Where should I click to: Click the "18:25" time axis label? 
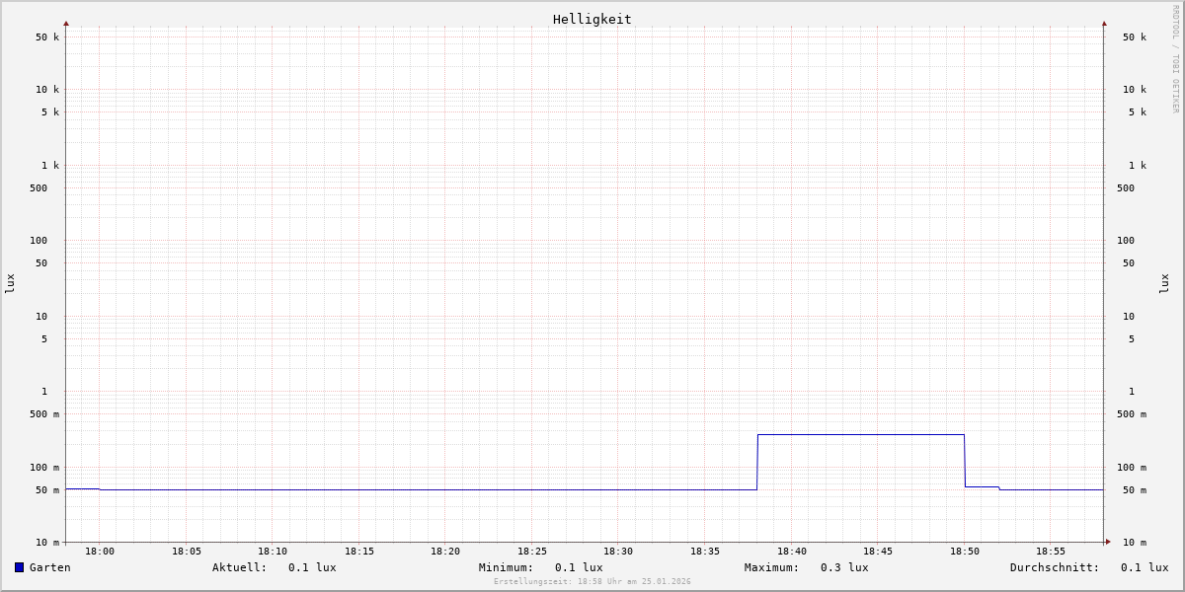[x=532, y=552]
